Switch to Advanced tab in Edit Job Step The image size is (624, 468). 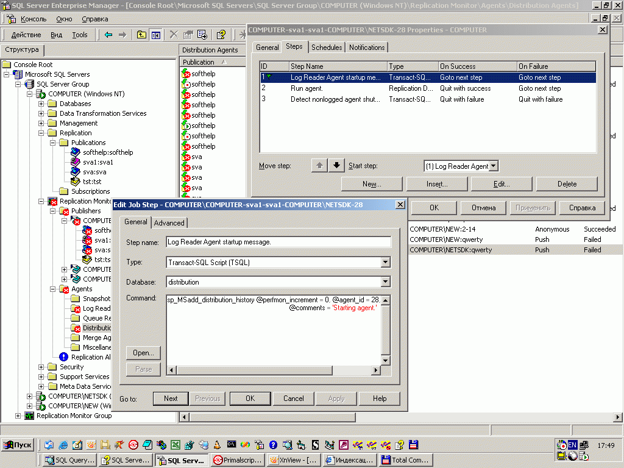pos(169,223)
